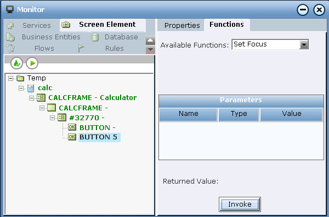This screenshot has width=329, height=217.
Task: Collapse the CALCFRAME - Calculator node
Action: point(31,98)
